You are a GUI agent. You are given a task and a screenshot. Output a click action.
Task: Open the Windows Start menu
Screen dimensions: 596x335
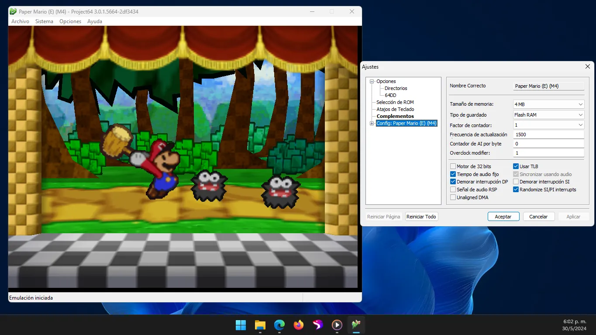point(241,325)
